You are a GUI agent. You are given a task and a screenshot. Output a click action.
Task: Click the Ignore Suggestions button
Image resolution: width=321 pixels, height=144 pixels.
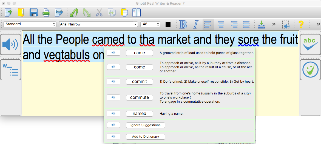click(145, 125)
